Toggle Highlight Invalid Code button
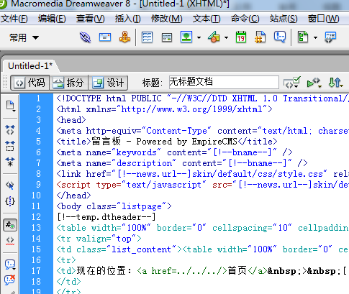The image size is (349, 294). point(10,241)
